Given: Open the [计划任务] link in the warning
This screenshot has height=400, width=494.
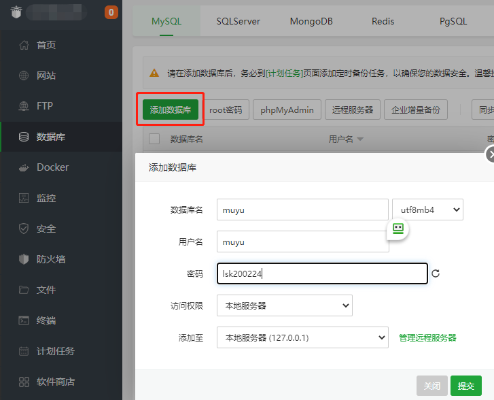Looking at the screenshot, I should click(x=285, y=73).
